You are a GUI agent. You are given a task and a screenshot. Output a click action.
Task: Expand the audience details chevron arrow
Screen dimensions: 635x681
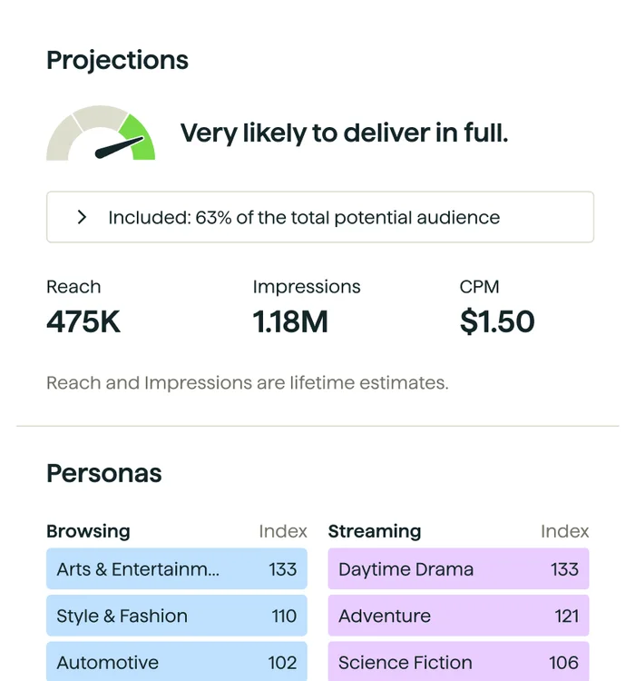click(82, 217)
